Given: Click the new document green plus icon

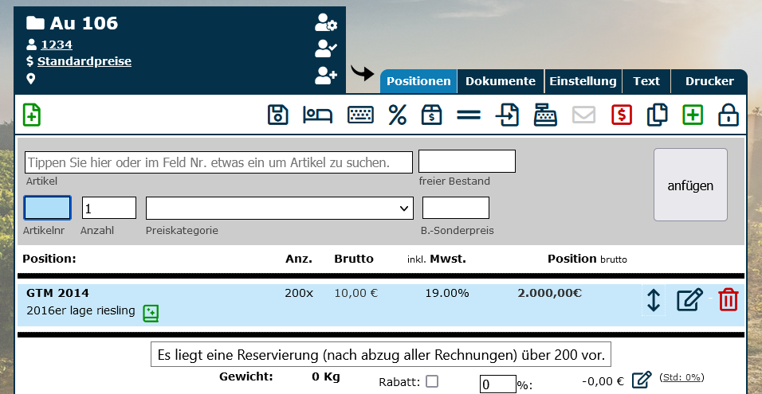Looking at the screenshot, I should click(x=32, y=115).
